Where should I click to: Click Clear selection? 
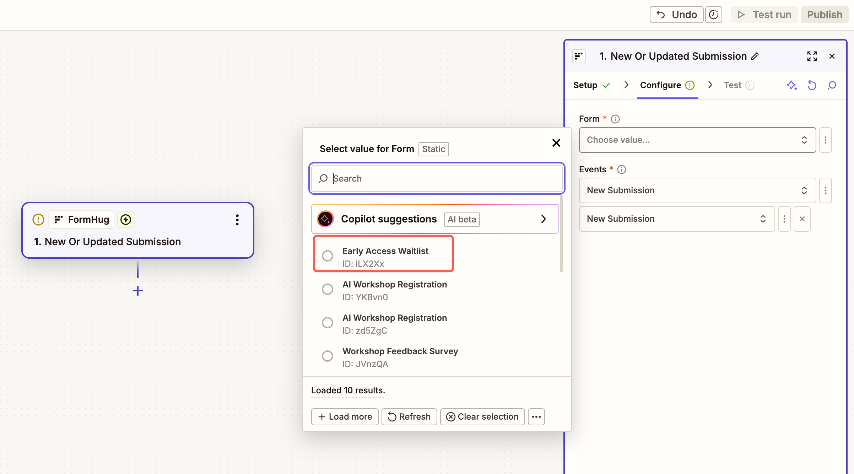click(x=482, y=417)
